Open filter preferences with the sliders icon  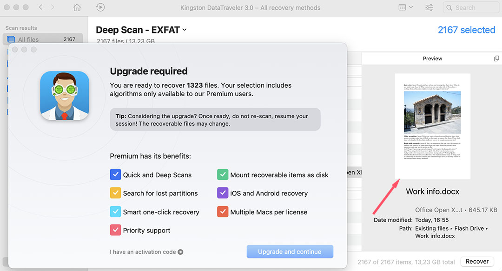(x=429, y=7)
